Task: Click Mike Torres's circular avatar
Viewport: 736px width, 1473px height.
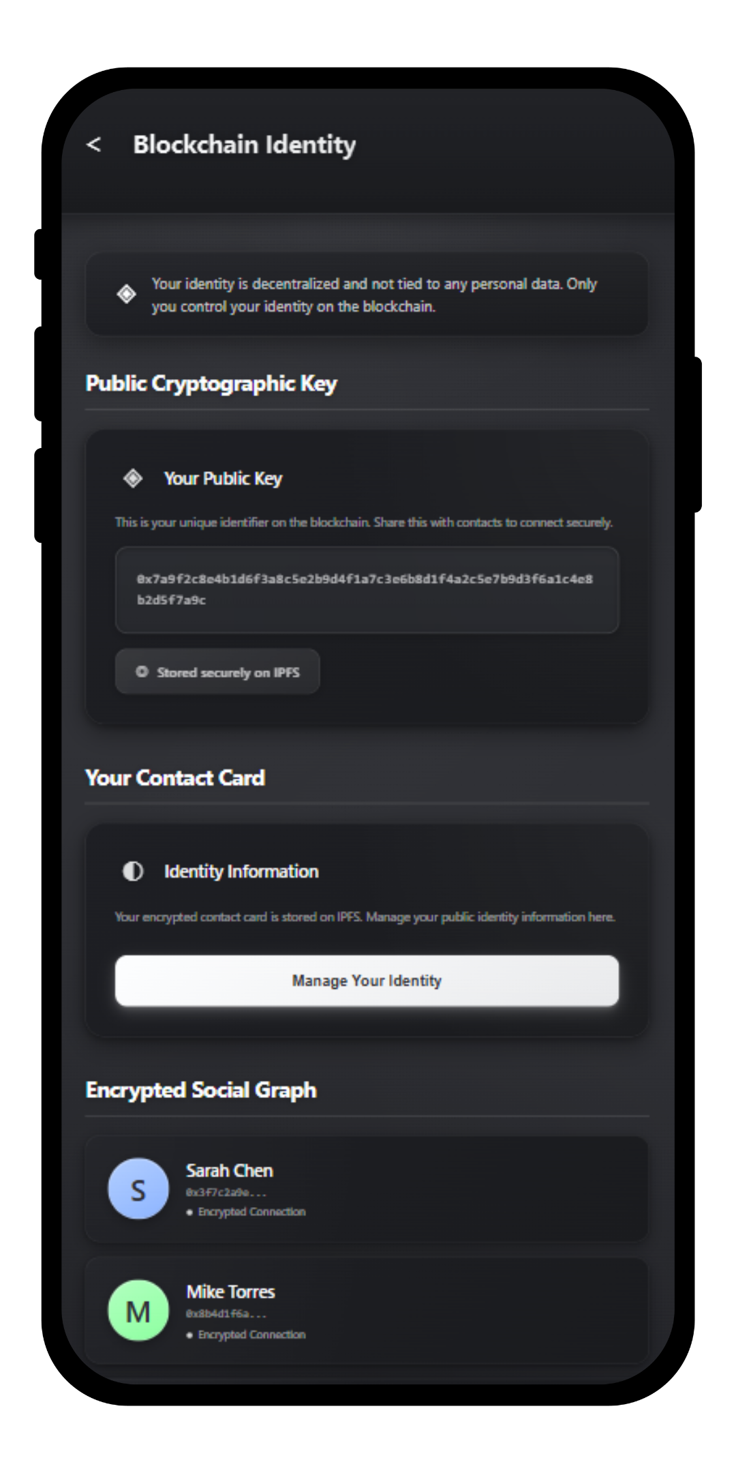Action: coord(138,1311)
